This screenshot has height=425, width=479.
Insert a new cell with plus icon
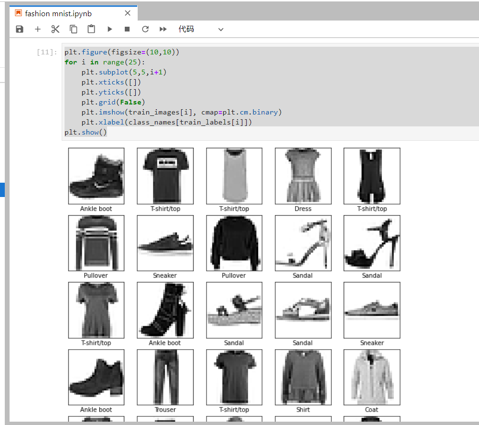(x=38, y=29)
